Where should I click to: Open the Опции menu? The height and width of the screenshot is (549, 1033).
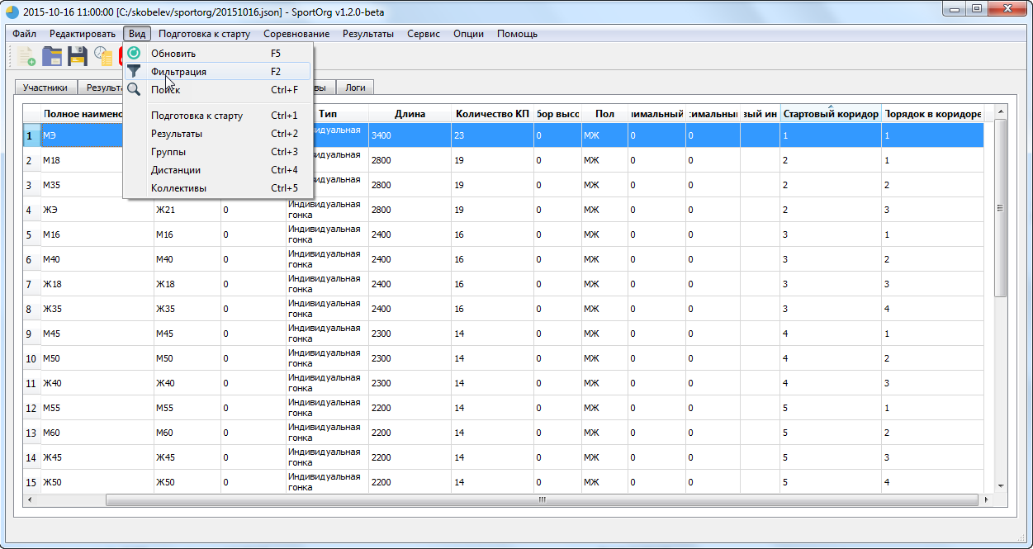(469, 34)
